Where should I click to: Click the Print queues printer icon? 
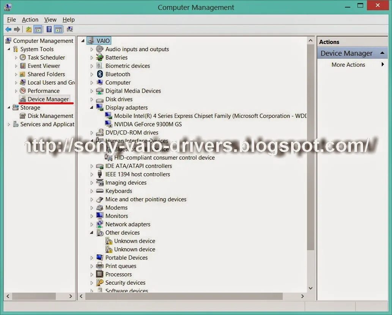100,266
